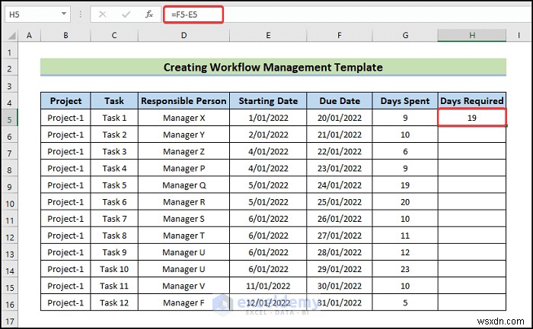Select the Manager V cell

click(184, 286)
